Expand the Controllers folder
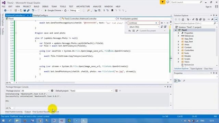Screen dimensions: 219x123 click(x=179, y=50)
